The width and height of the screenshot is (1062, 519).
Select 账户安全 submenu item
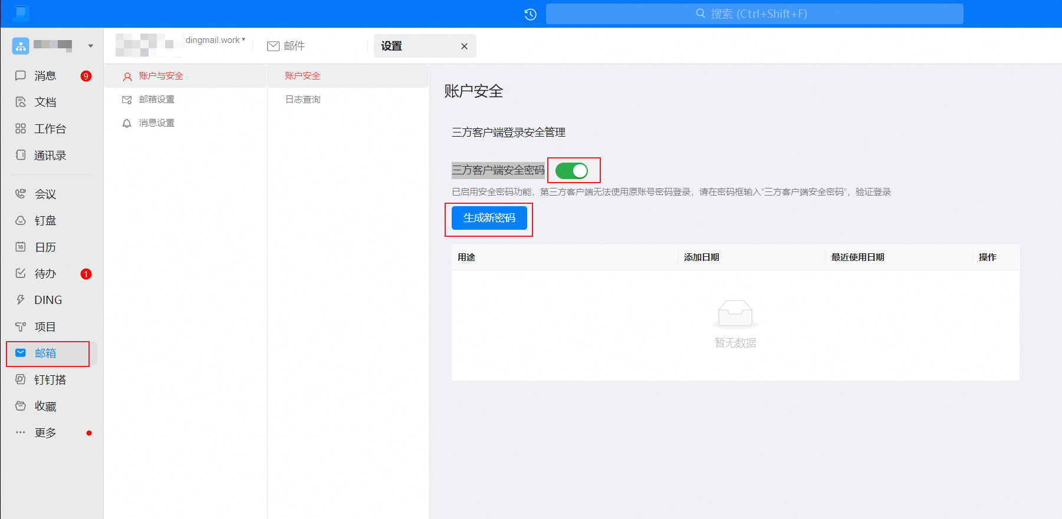[x=348, y=76]
